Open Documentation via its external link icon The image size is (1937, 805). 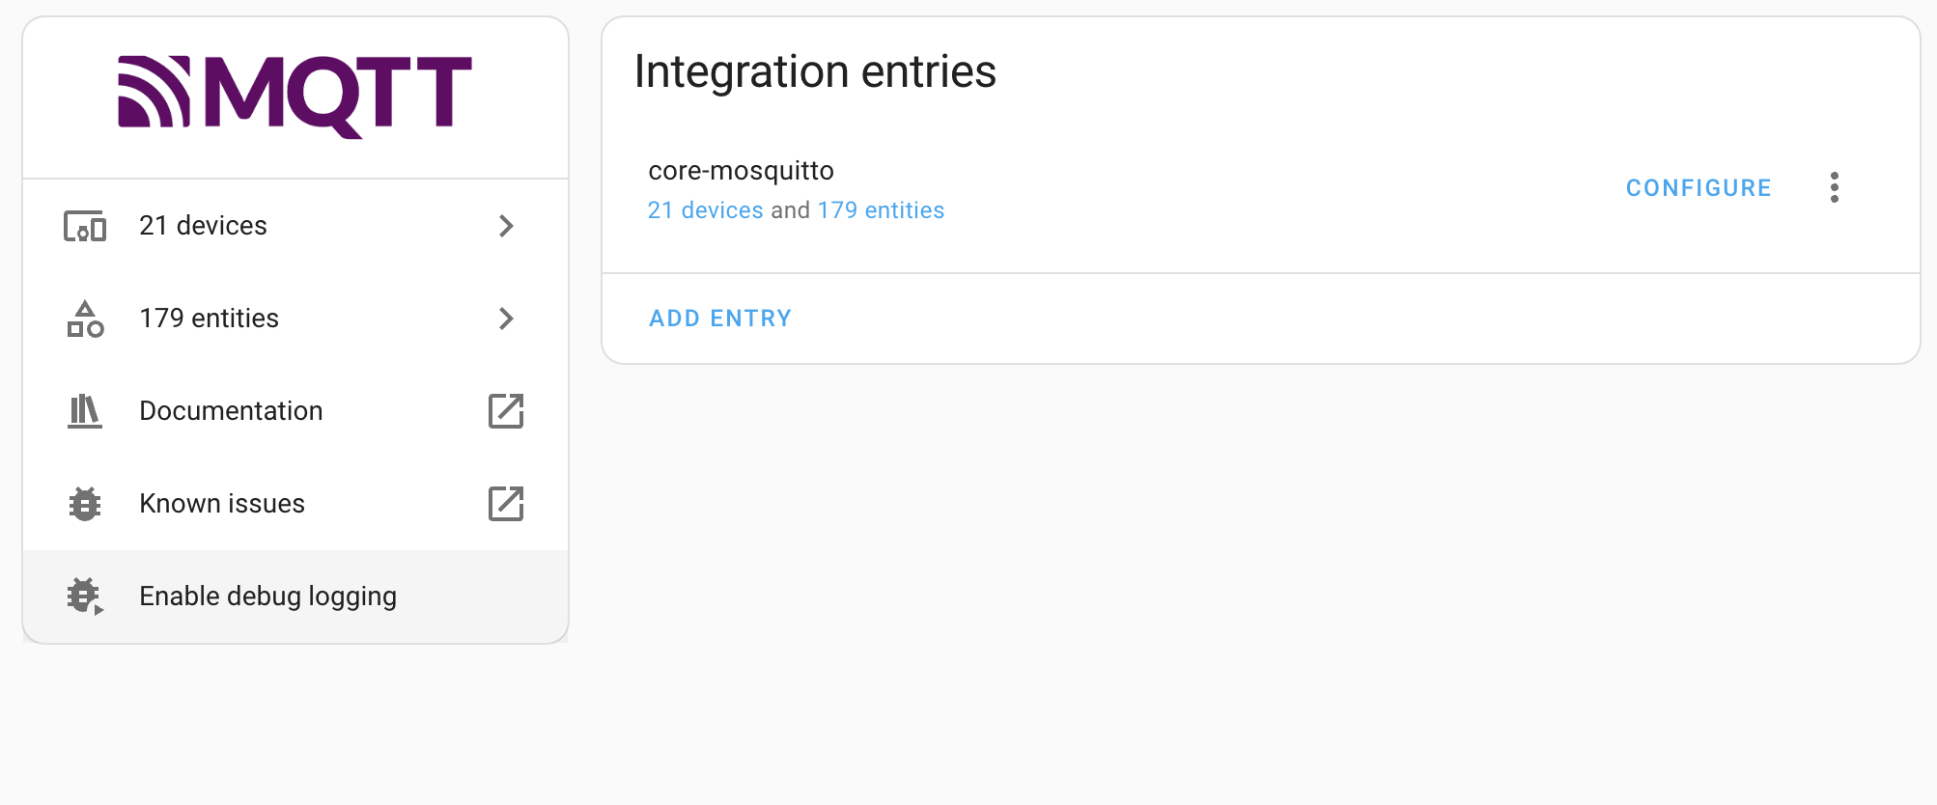[x=507, y=410]
